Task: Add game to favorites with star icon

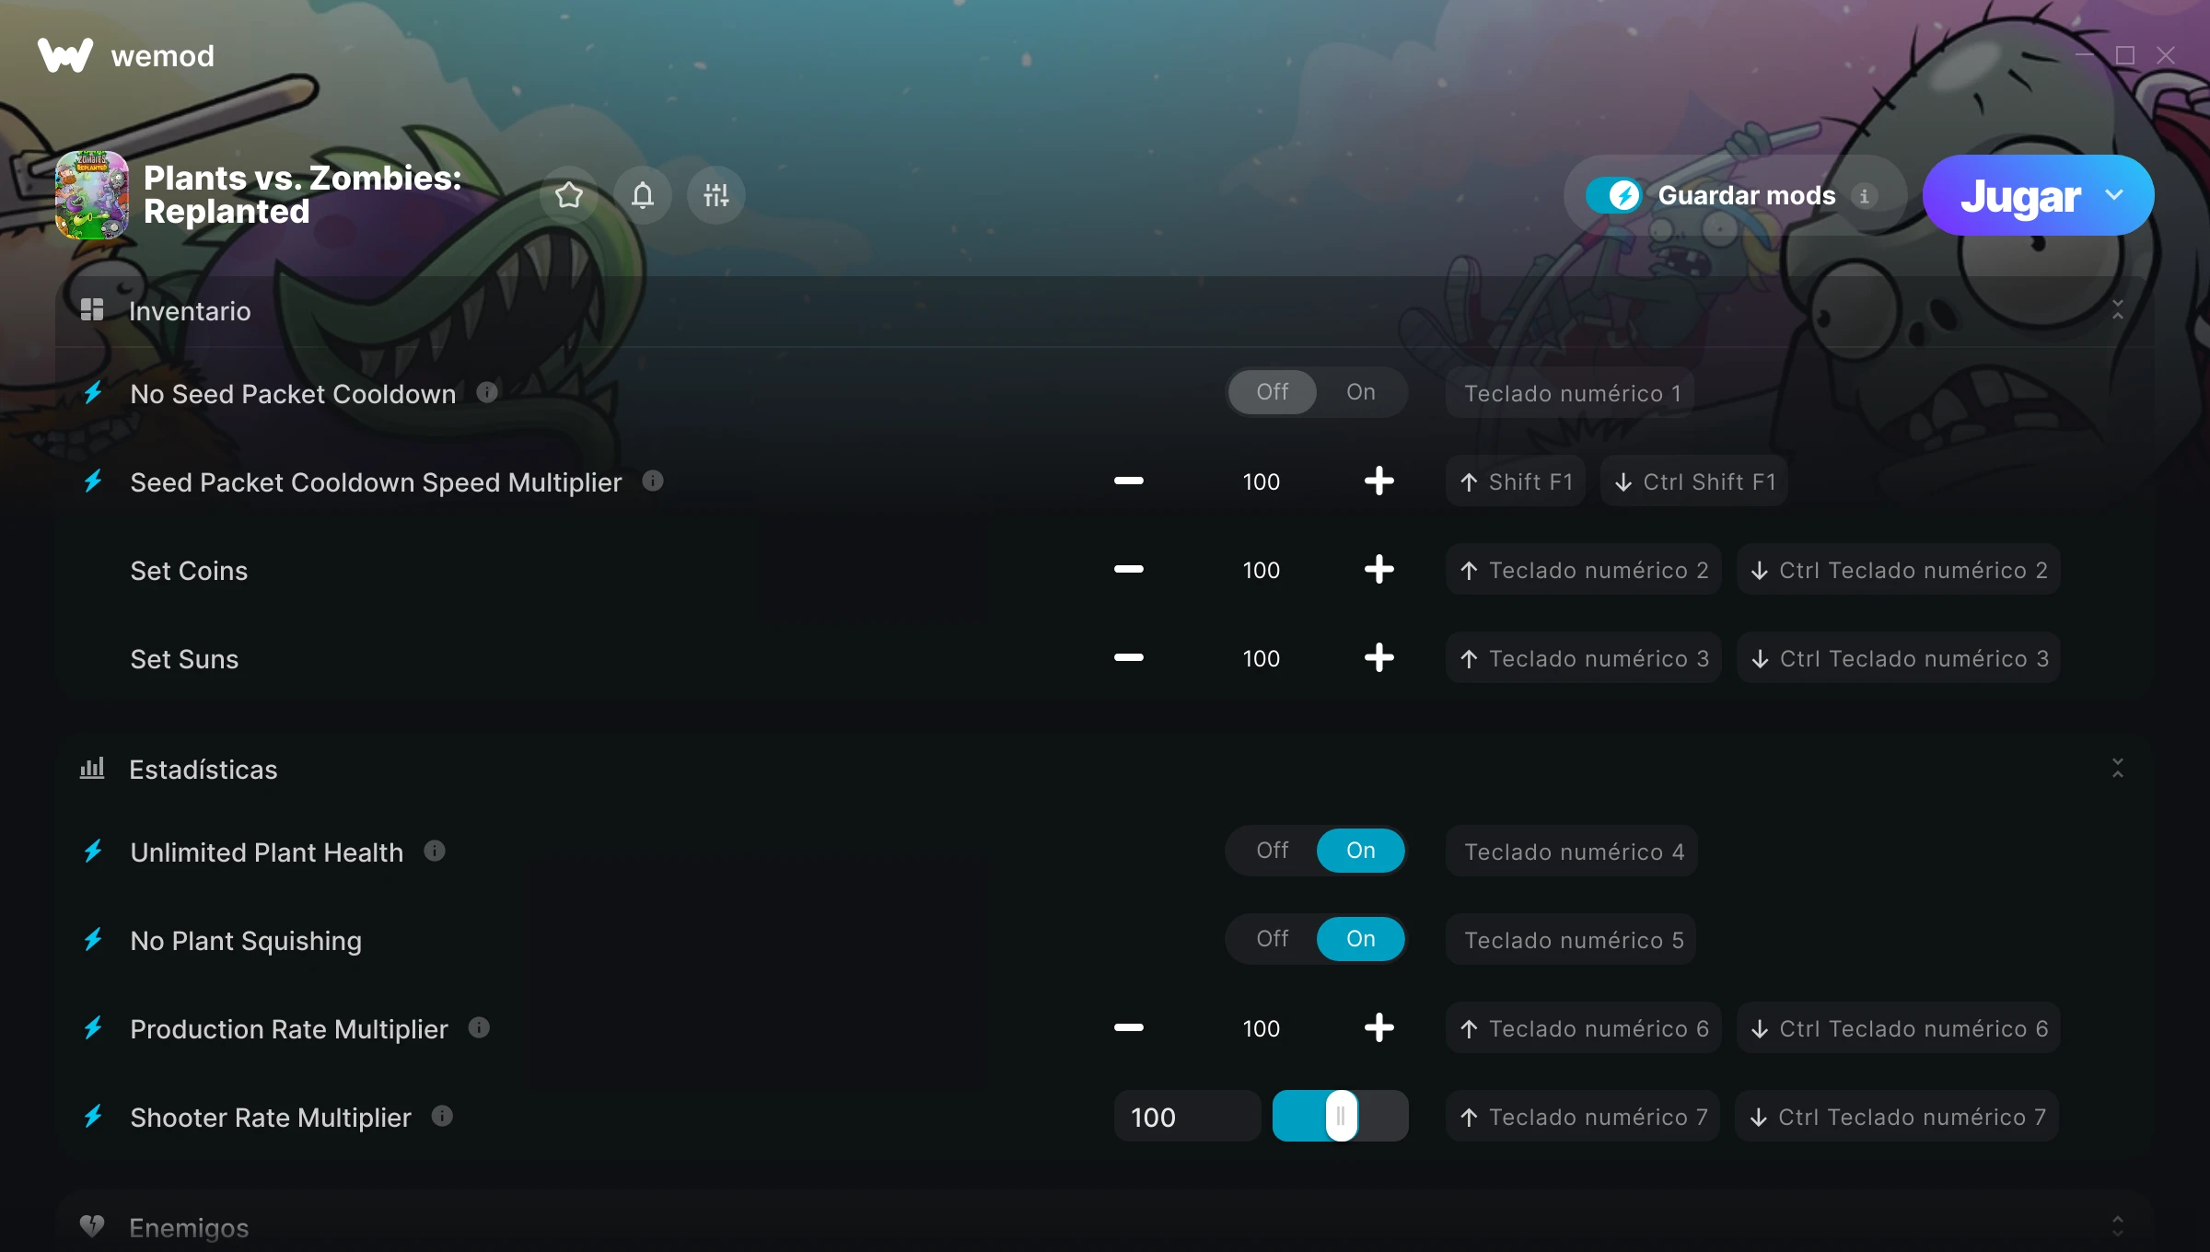Action: click(x=569, y=195)
